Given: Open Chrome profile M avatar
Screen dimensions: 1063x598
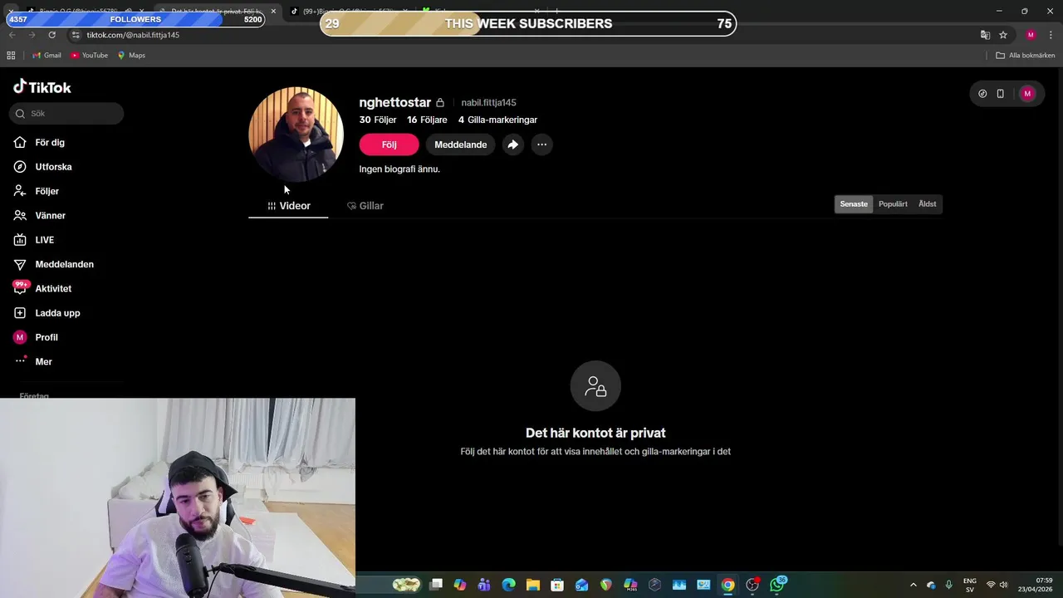Looking at the screenshot, I should click(1031, 35).
